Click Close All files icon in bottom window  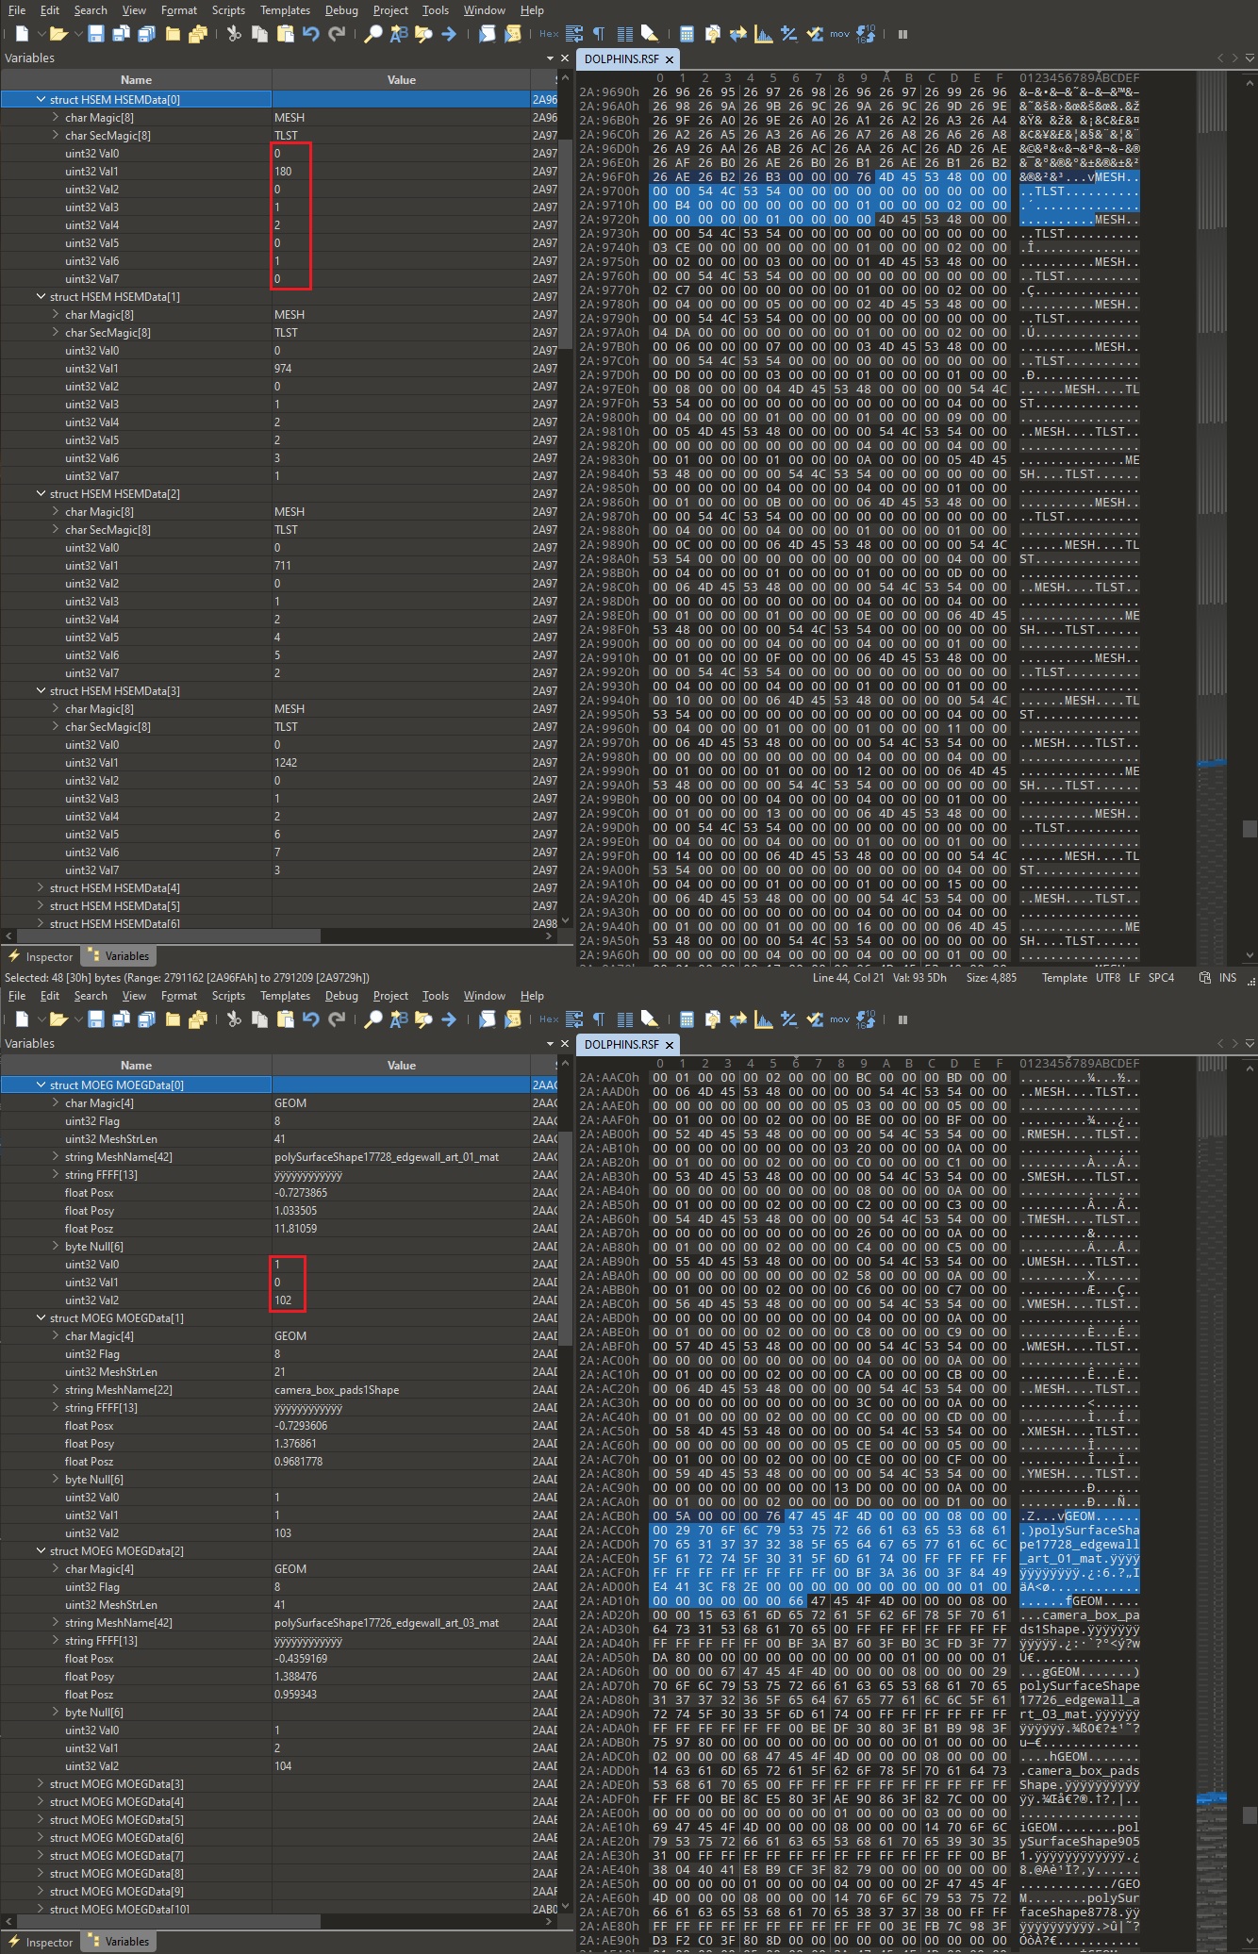pyautogui.click(x=197, y=1019)
